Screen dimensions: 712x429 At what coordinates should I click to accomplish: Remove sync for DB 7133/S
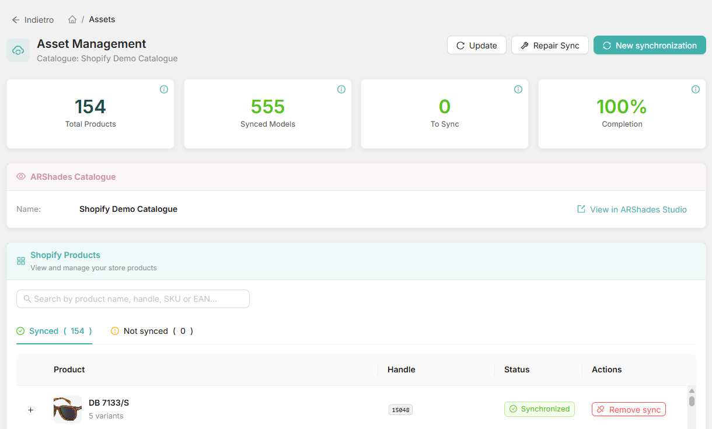pyautogui.click(x=629, y=410)
